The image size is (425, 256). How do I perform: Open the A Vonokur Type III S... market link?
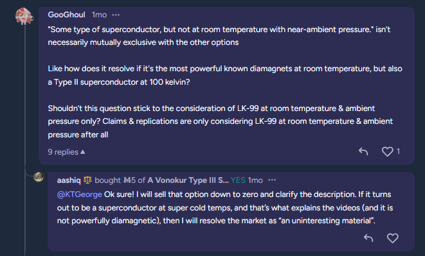click(x=188, y=180)
